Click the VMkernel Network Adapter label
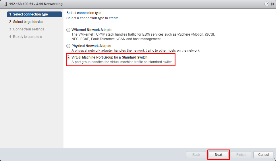Viewport: 276px width, 161px height. [x=92, y=30]
